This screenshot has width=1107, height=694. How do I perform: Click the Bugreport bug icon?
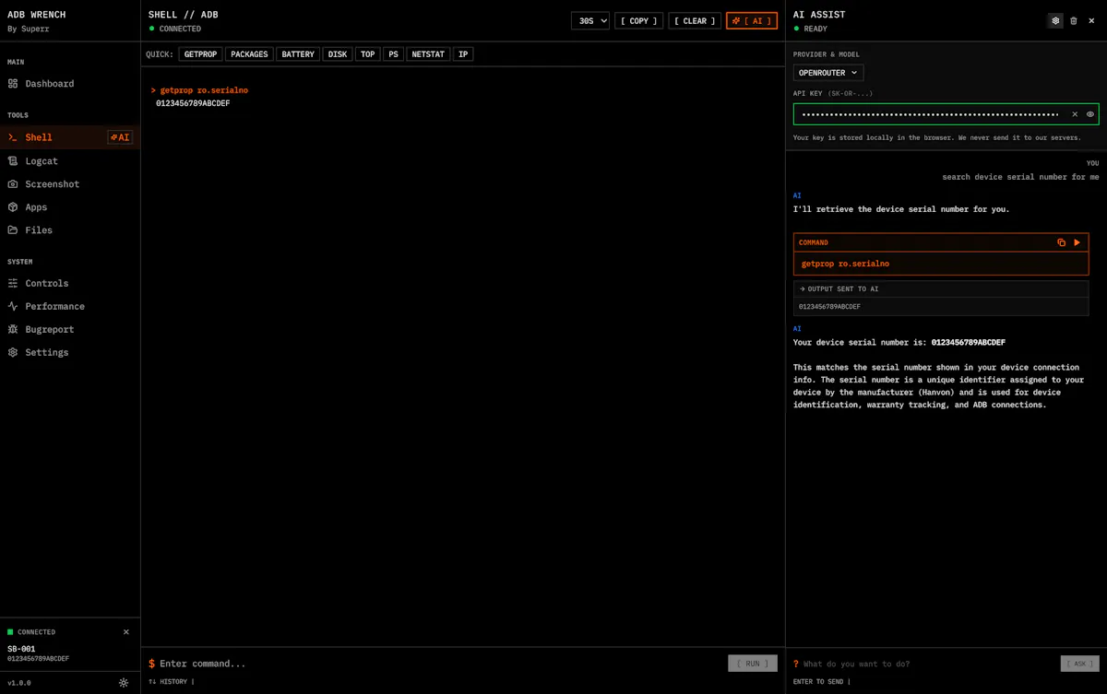point(13,329)
